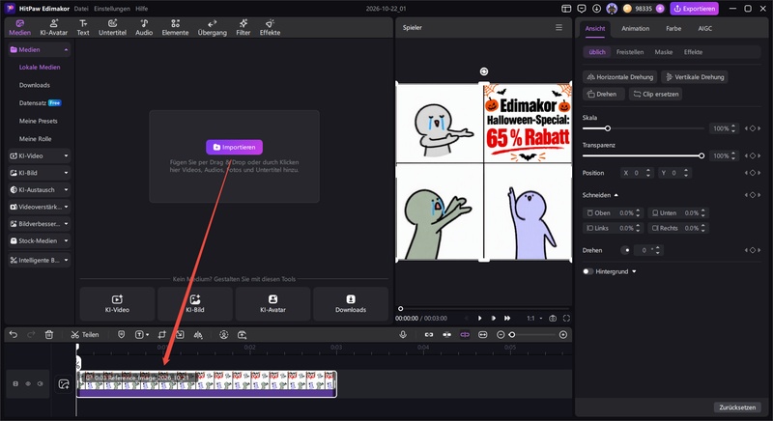
Task: Open the Datei menu
Action: pyautogui.click(x=81, y=9)
